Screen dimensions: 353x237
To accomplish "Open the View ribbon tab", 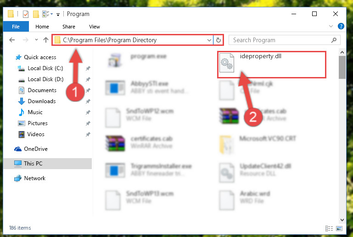I will pos(94,27).
